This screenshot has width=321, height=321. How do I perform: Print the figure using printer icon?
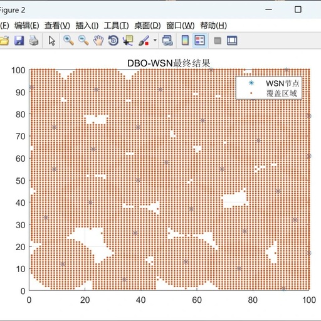[33, 41]
